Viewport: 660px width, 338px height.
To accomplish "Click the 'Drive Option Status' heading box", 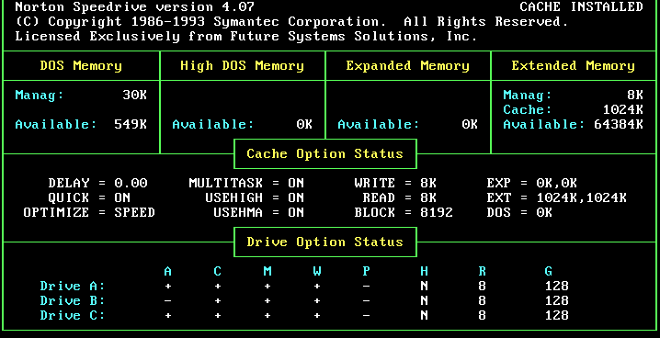I will [x=325, y=242].
